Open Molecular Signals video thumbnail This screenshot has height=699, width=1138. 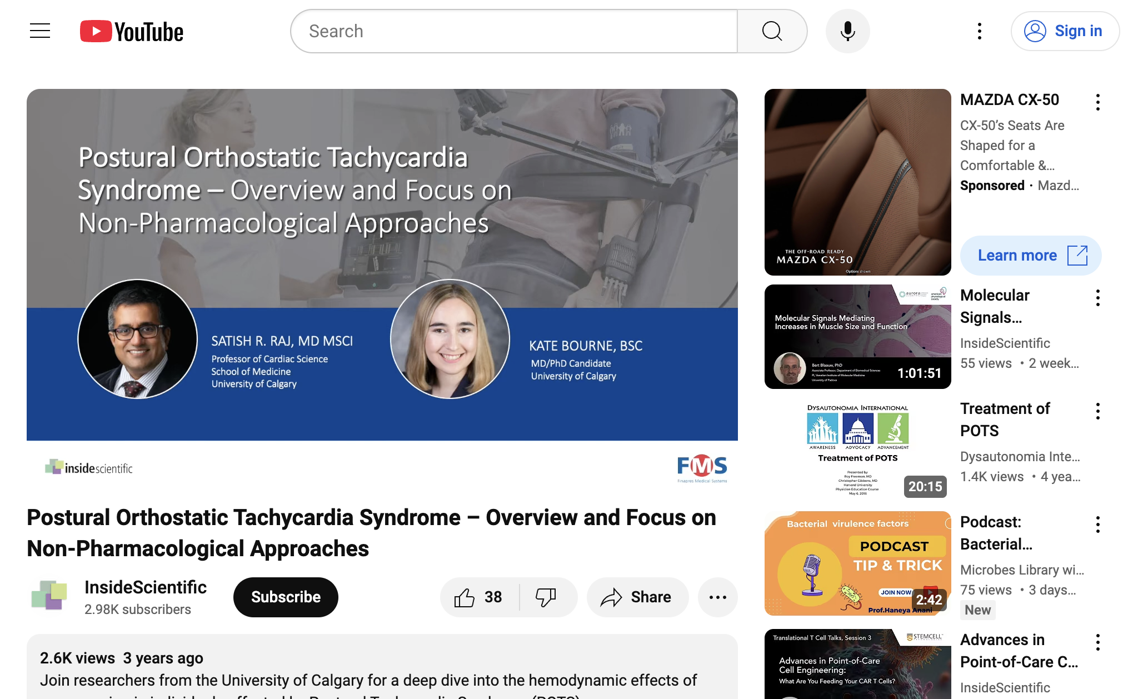[x=857, y=337]
